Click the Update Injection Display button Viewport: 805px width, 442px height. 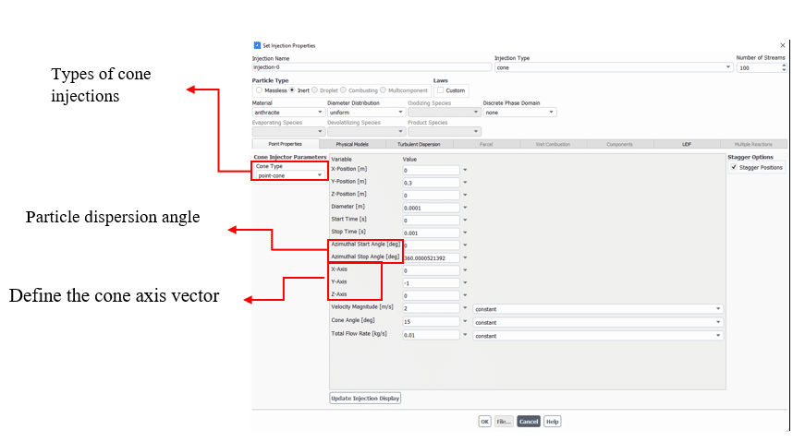tap(365, 399)
